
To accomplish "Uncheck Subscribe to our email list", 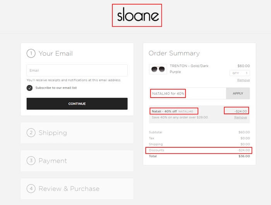I will [x=29, y=88].
